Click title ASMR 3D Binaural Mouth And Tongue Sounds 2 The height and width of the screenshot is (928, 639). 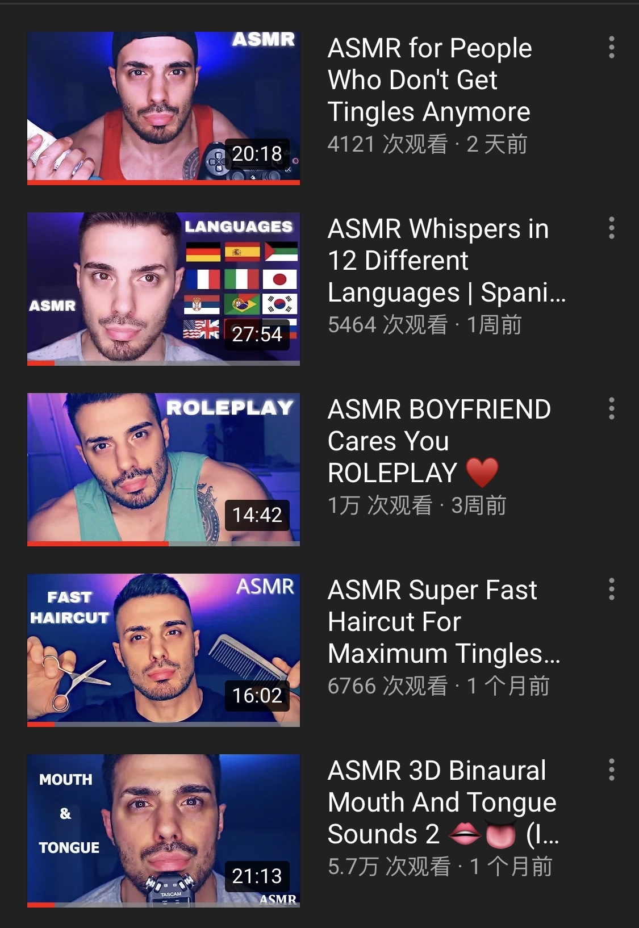(x=444, y=802)
